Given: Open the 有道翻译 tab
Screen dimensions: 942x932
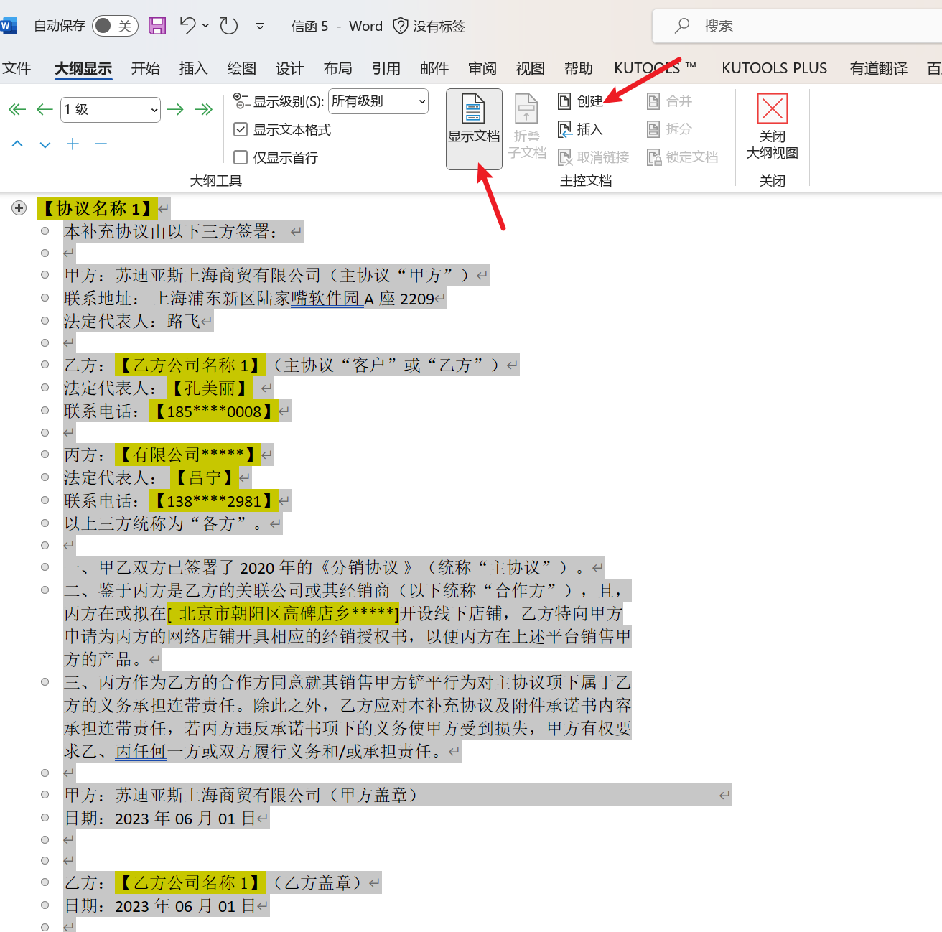Looking at the screenshot, I should pos(878,68).
